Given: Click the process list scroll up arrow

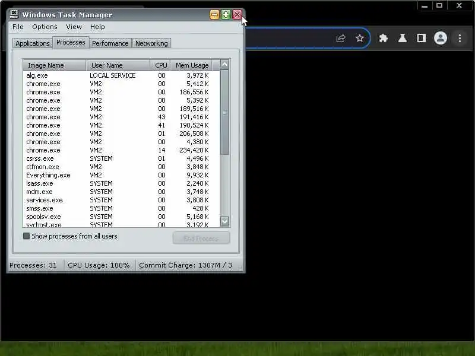Looking at the screenshot, I should pos(224,65).
